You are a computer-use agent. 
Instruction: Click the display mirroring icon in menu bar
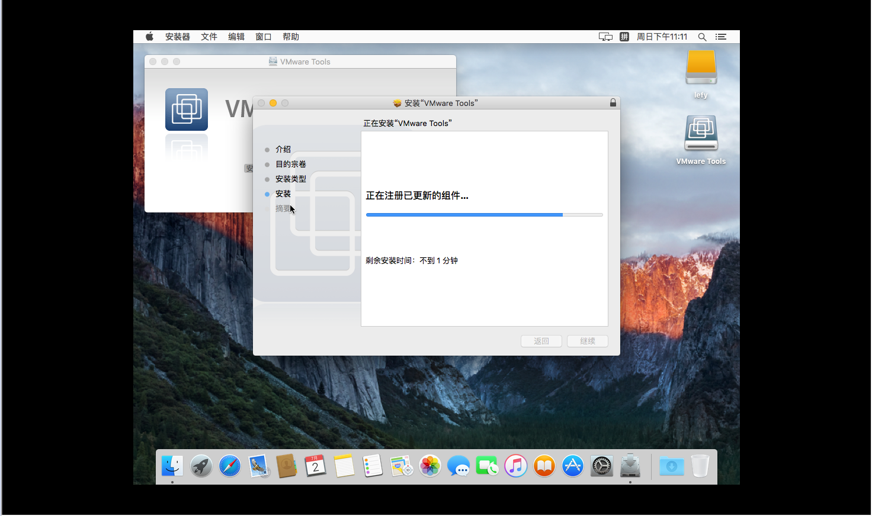tap(605, 37)
